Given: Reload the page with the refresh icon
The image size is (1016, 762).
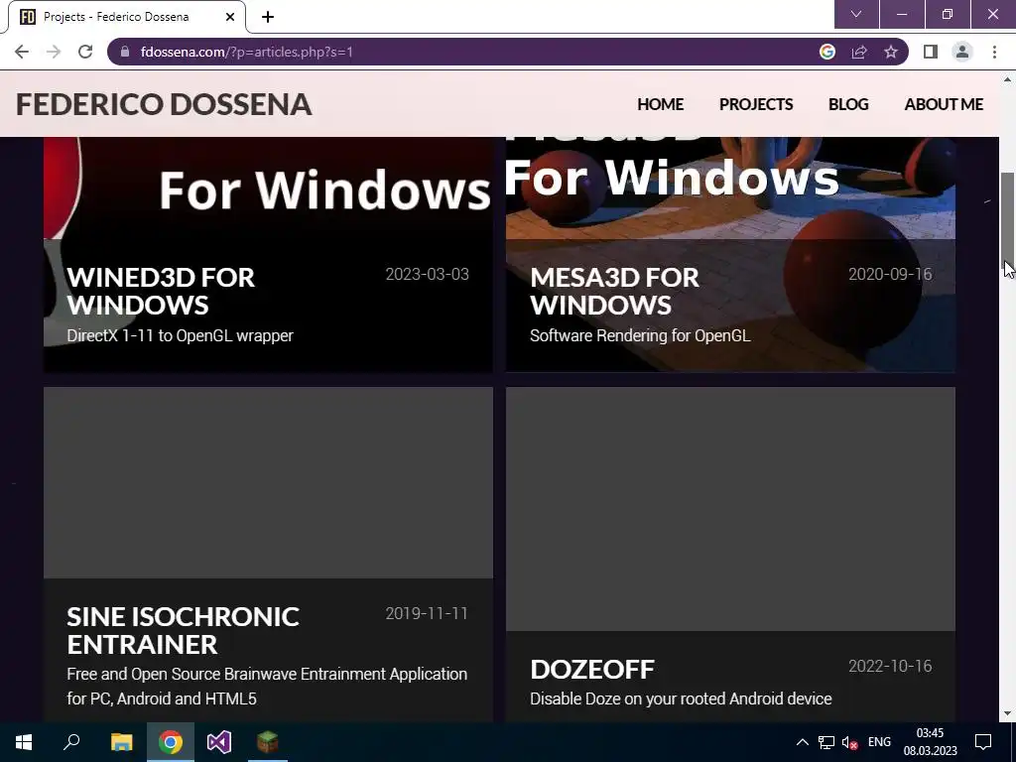Looking at the screenshot, I should [x=85, y=52].
